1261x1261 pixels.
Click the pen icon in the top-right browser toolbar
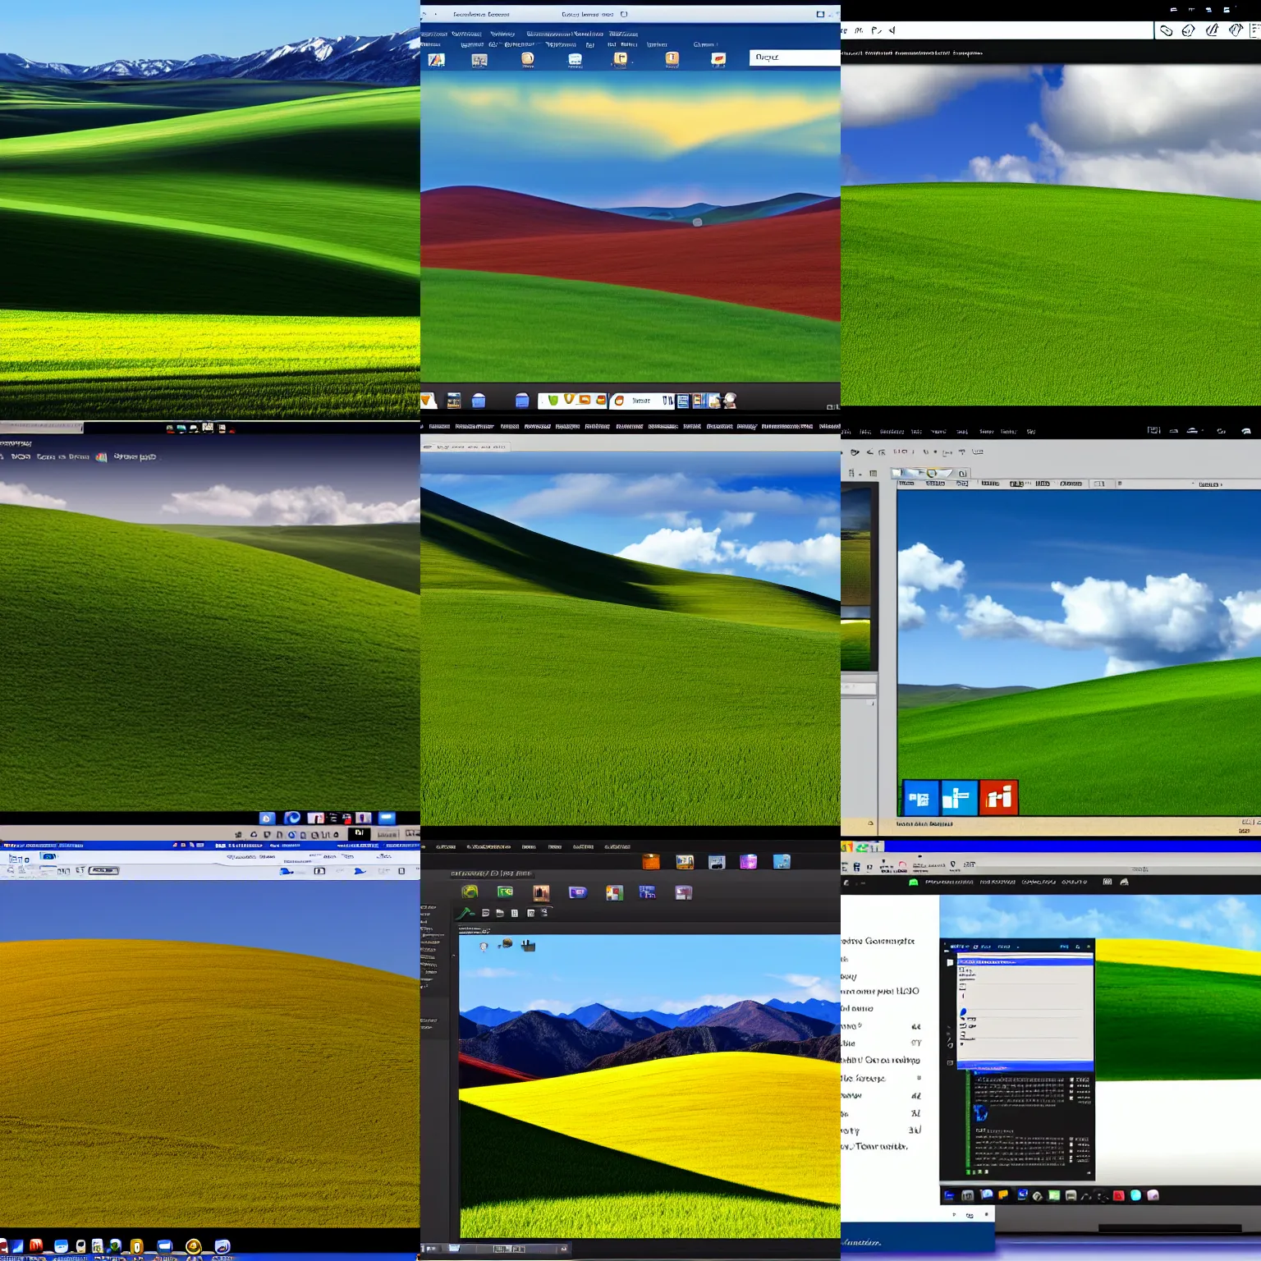pos(1212,30)
